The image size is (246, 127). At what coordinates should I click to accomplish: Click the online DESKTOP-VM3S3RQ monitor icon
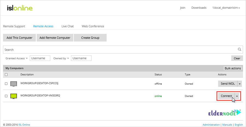[14, 96]
